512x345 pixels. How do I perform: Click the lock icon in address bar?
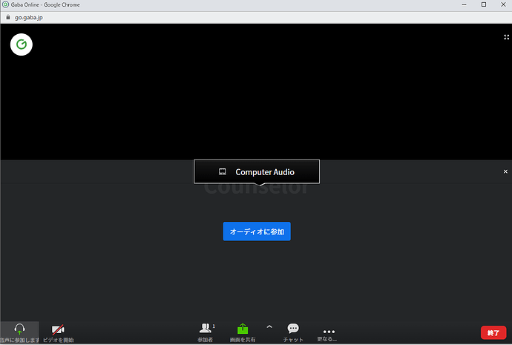pos(8,17)
